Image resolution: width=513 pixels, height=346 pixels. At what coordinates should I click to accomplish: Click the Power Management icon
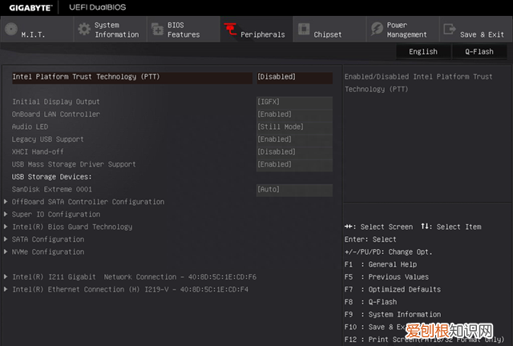pyautogui.click(x=376, y=30)
